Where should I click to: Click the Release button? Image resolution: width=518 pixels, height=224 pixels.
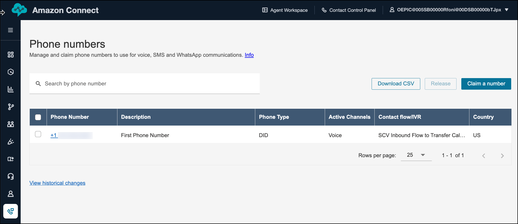tap(441, 84)
